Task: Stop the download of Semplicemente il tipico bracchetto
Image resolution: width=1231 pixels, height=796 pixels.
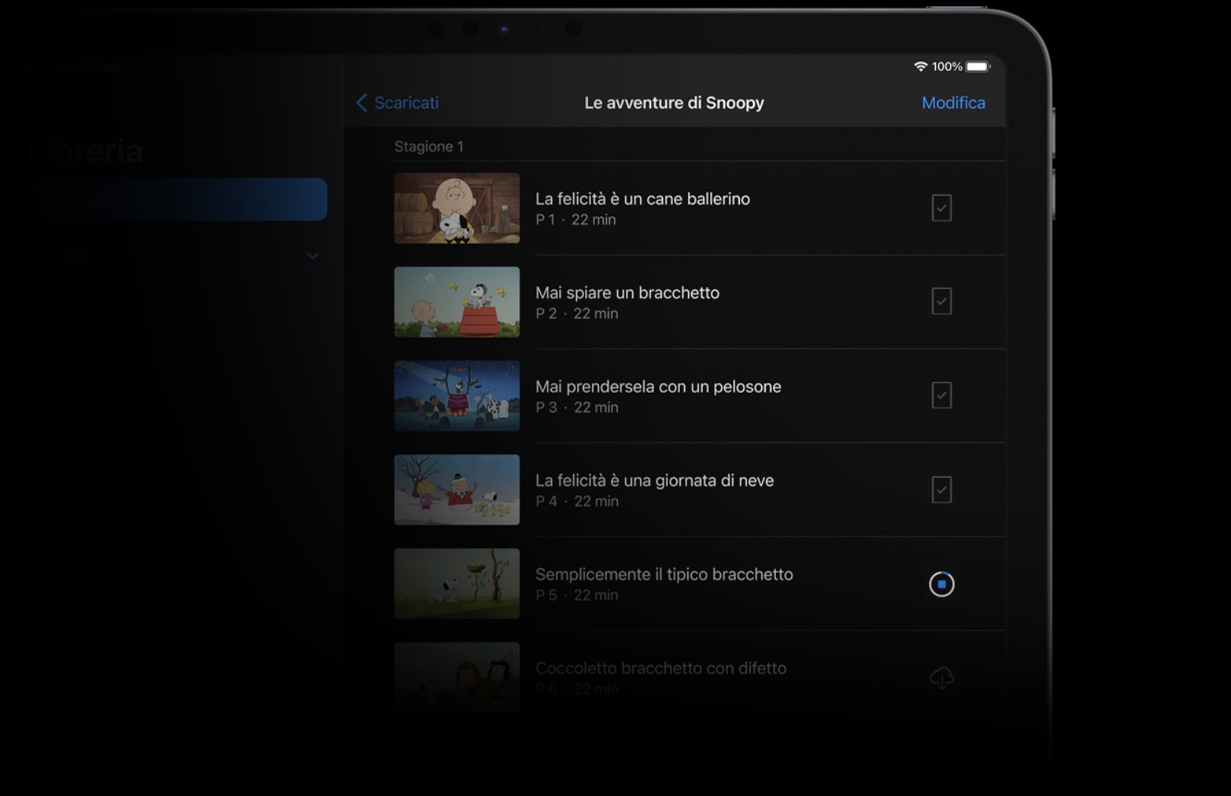Action: pyautogui.click(x=941, y=584)
